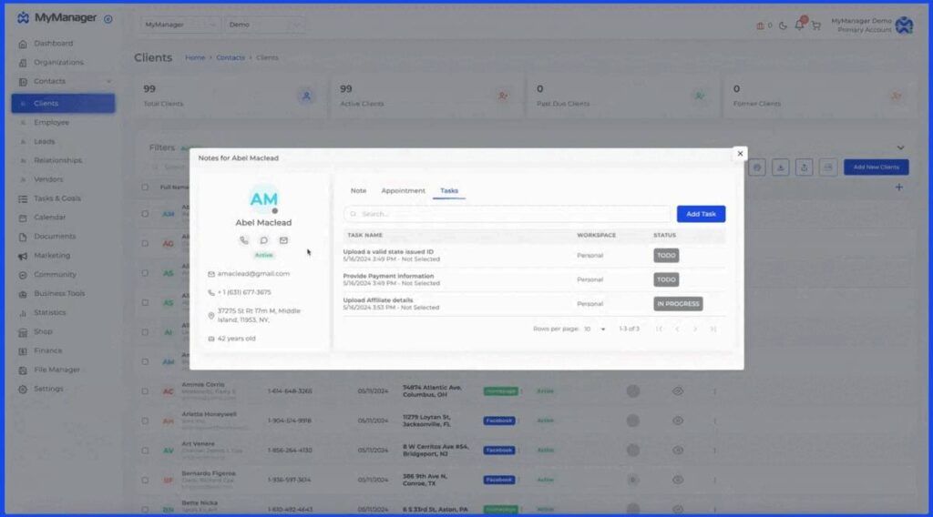Switch to the Note tab
Image resolution: width=933 pixels, height=517 pixels.
358,191
